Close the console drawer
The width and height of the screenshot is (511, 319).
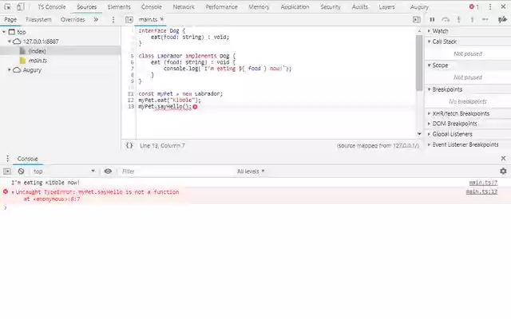[503, 159]
